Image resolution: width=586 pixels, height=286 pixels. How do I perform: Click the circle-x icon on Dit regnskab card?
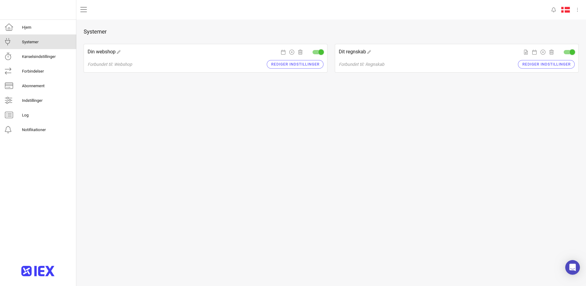[543, 52]
